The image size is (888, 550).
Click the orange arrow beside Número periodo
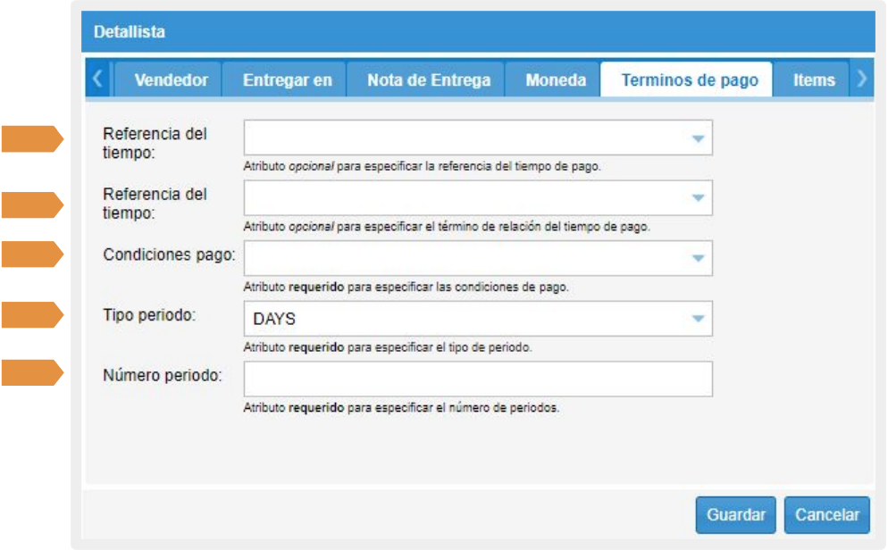click(32, 372)
